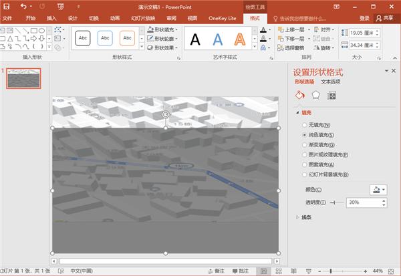This screenshot has width=401, height=276.
Task: Undo the last action
Action: point(23,7)
